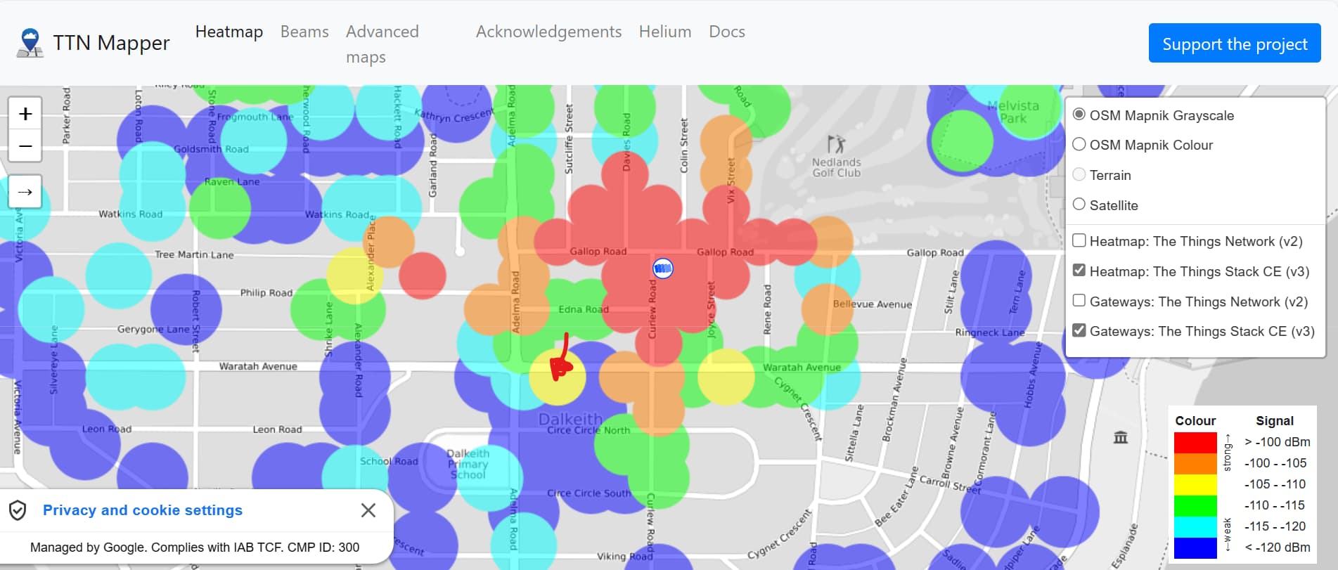The width and height of the screenshot is (1338, 570).
Task: Zoom in with the plus button
Action: click(25, 114)
